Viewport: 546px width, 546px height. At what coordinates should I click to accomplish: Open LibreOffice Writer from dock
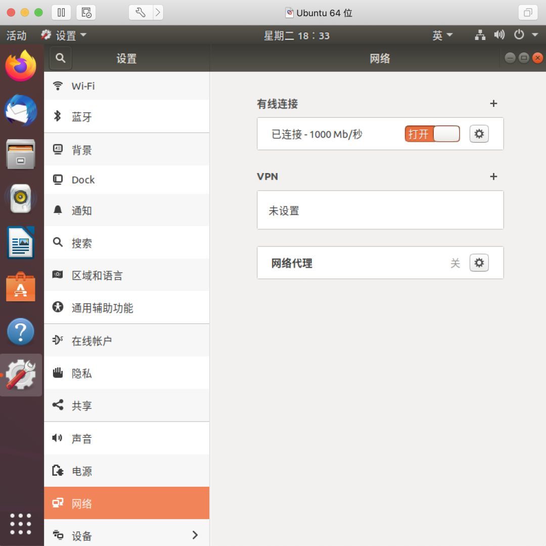pyautogui.click(x=21, y=243)
